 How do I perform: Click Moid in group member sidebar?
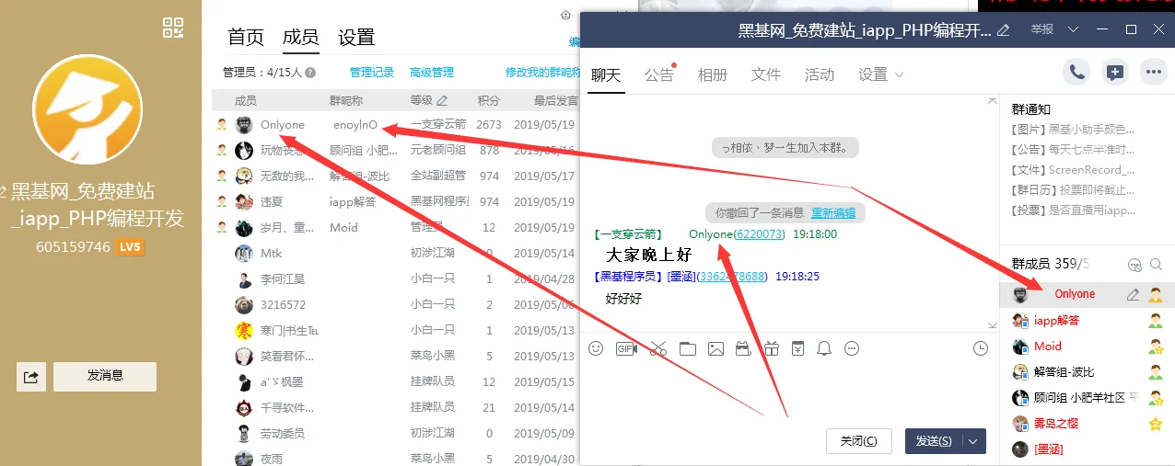pyautogui.click(x=1048, y=347)
